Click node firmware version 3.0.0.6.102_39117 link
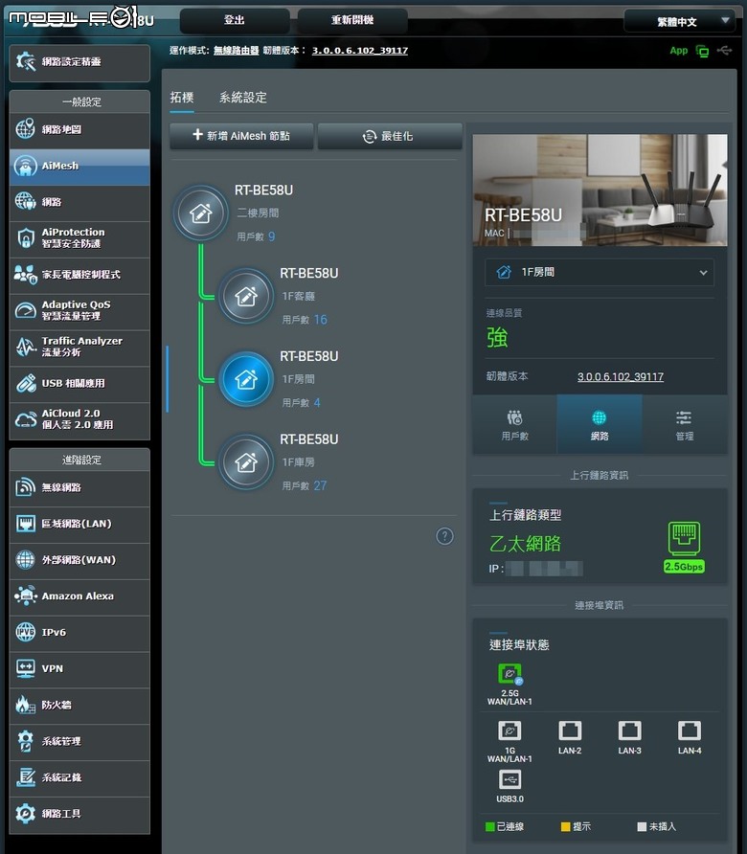The image size is (747, 854). point(620,377)
